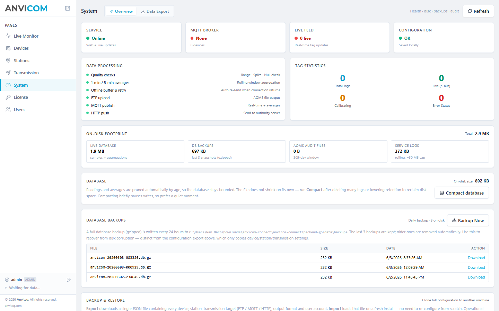
Task: Switch to the Data Export tab
Action: point(155,11)
